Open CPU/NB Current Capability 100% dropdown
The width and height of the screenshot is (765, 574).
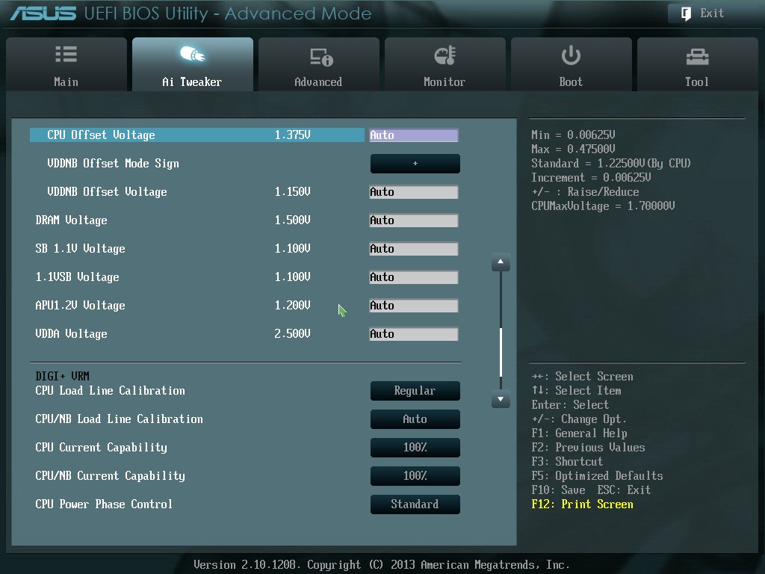click(415, 476)
